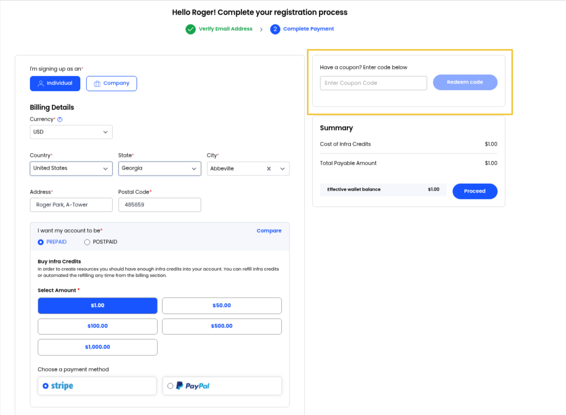This screenshot has height=415, width=566.
Task: Click the Postal Code field
Action: (x=159, y=205)
